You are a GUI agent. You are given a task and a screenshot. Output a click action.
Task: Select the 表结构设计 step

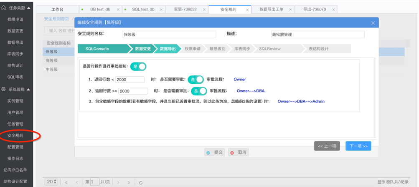tap(327, 49)
